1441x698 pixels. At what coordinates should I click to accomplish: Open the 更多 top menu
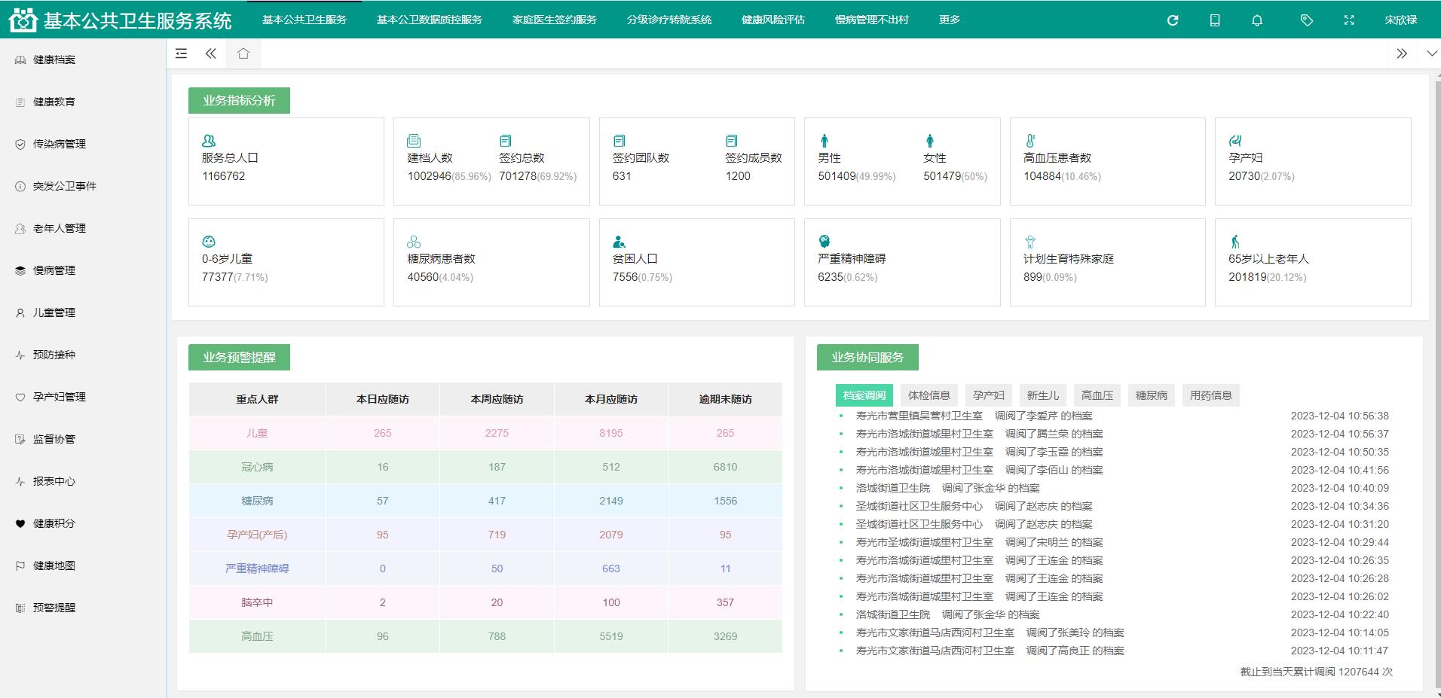point(949,20)
